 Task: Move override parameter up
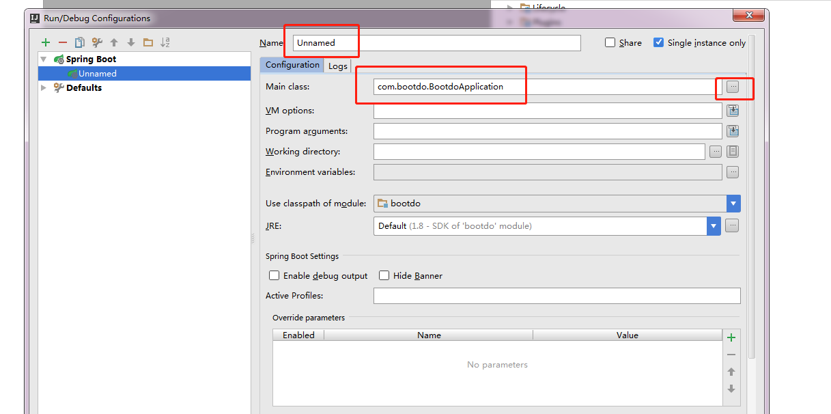731,372
